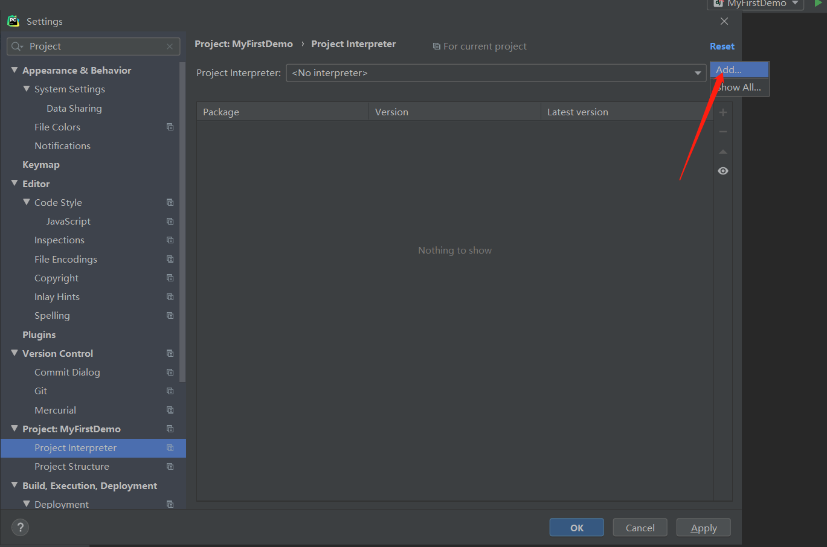Collapse the Appearance & Behavior section
Screen dimensions: 827x547
[14, 70]
